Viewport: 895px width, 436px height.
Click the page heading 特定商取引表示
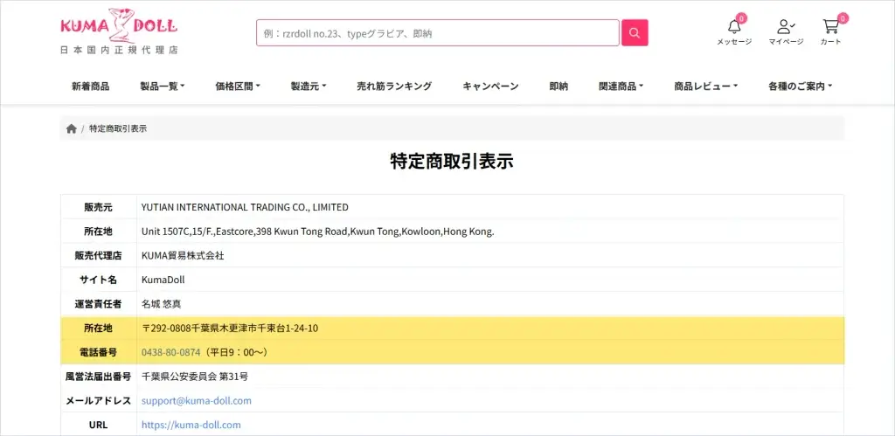pos(452,161)
